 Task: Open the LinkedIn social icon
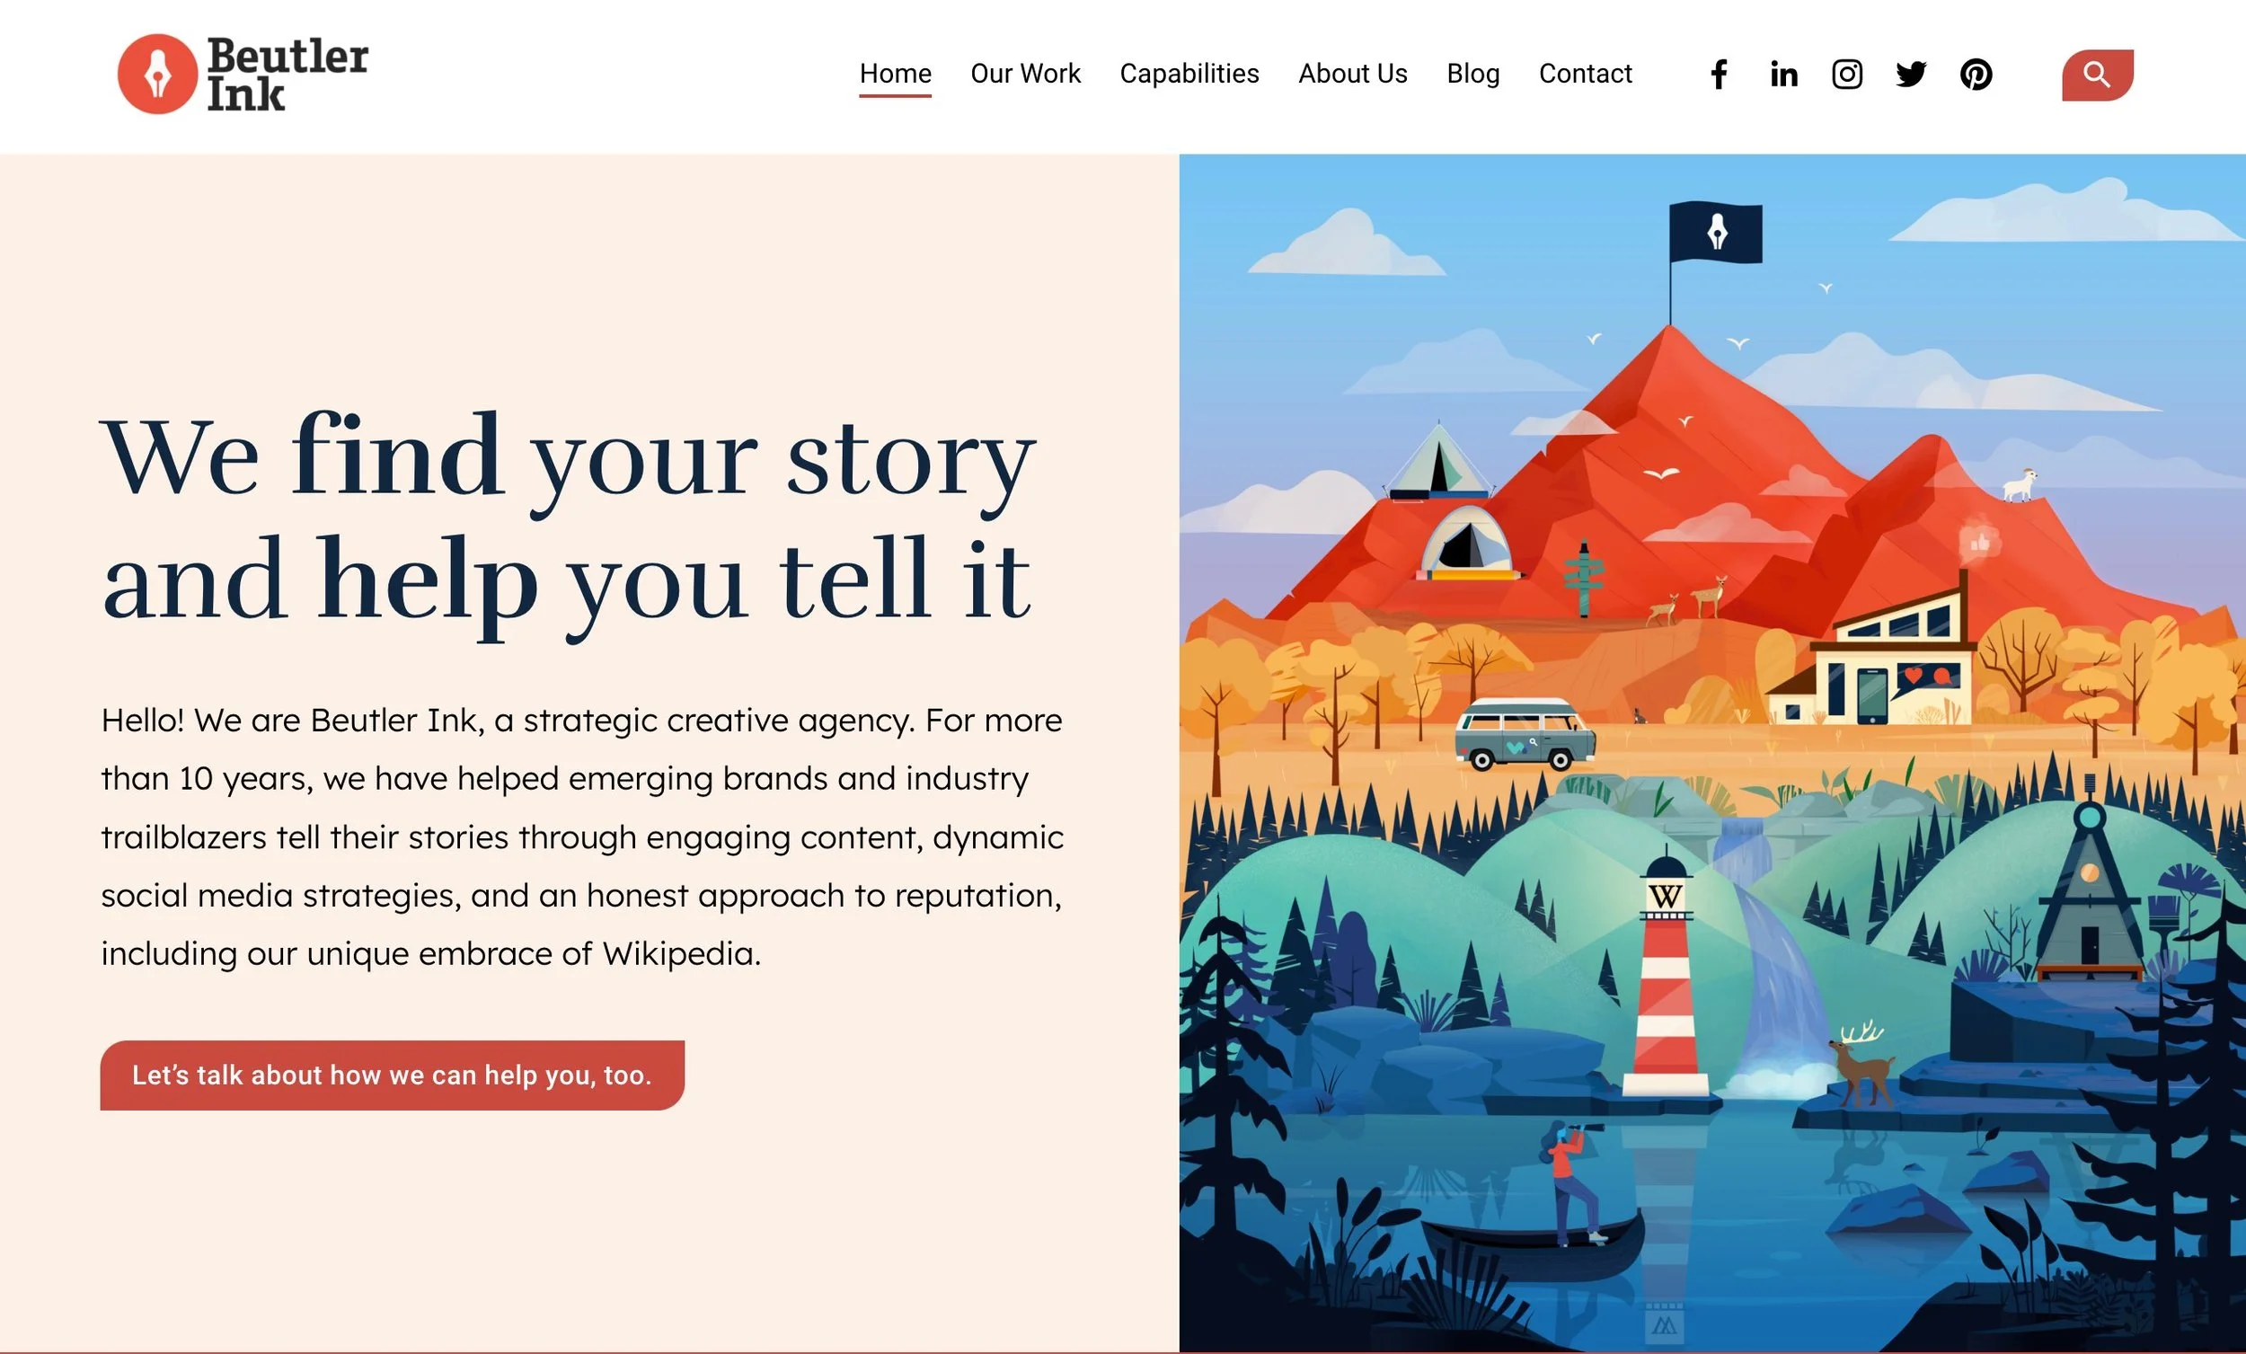click(1783, 74)
